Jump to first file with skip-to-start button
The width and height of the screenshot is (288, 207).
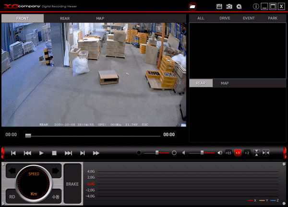pyautogui.click(x=13, y=153)
